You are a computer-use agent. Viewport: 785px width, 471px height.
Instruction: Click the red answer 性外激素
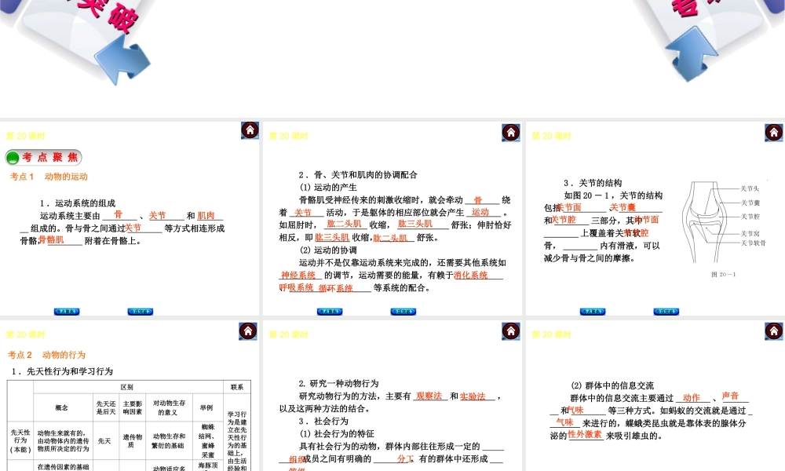coord(584,434)
